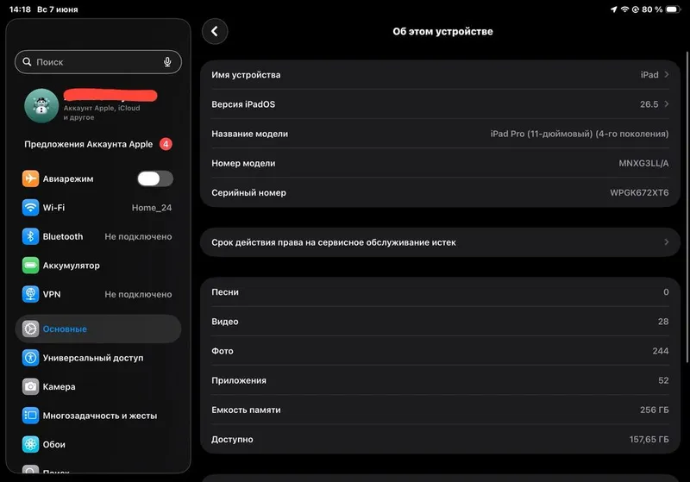
Task: Open the Аккумулятор battery icon
Action: pos(30,266)
